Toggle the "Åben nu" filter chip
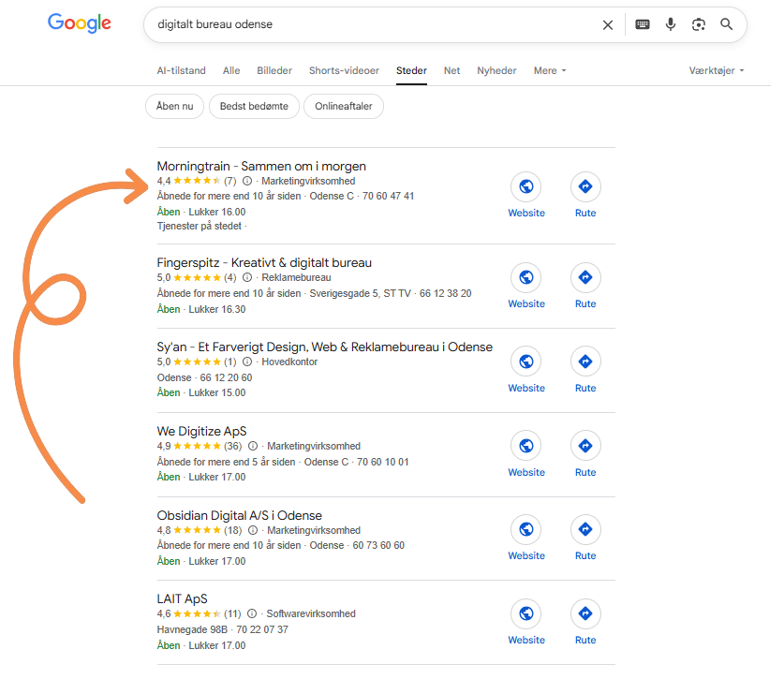The height and width of the screenshot is (694, 784). [x=175, y=107]
